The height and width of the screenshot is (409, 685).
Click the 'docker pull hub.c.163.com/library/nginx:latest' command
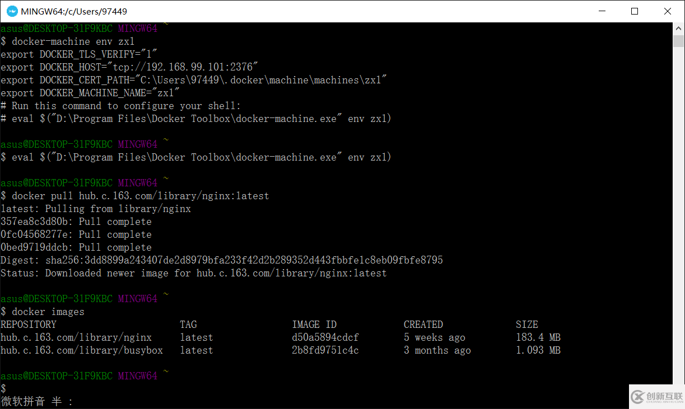click(135, 196)
